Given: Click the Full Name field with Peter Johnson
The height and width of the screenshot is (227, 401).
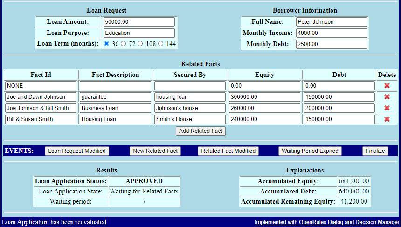Looking at the screenshot, I should [x=331, y=22].
